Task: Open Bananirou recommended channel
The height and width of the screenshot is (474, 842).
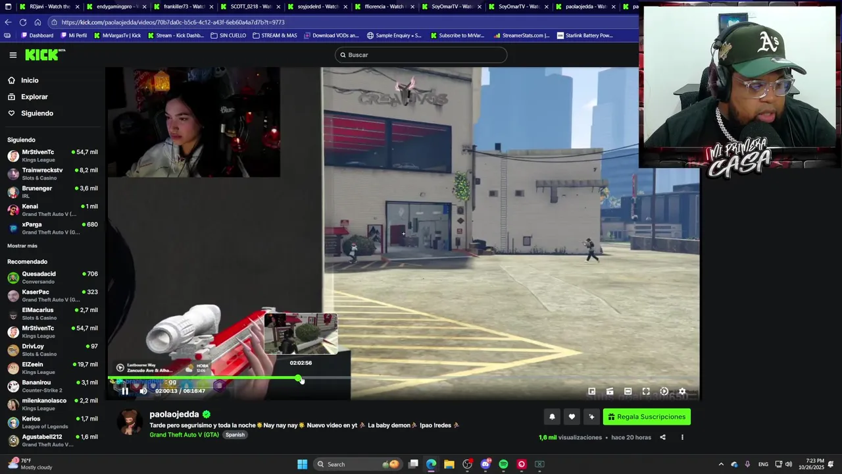Action: click(53, 386)
